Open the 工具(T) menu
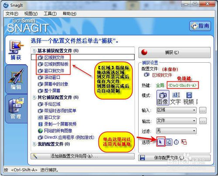 [50, 14]
